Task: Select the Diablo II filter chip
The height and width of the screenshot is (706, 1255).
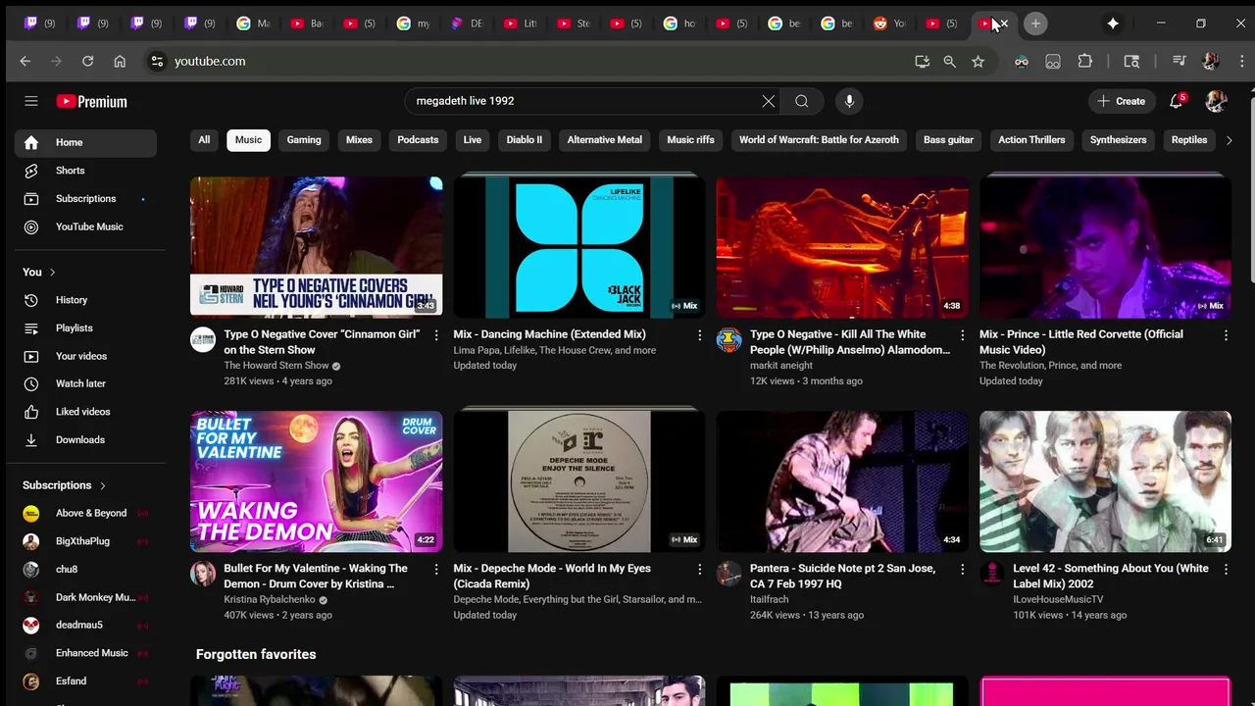Action: pos(525,139)
